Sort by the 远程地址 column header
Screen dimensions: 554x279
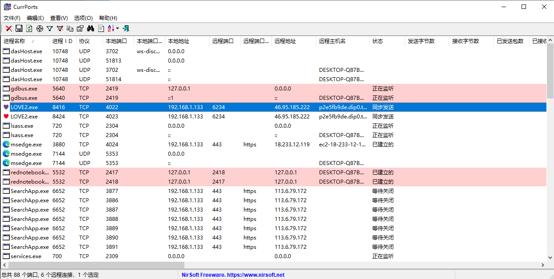[294, 41]
